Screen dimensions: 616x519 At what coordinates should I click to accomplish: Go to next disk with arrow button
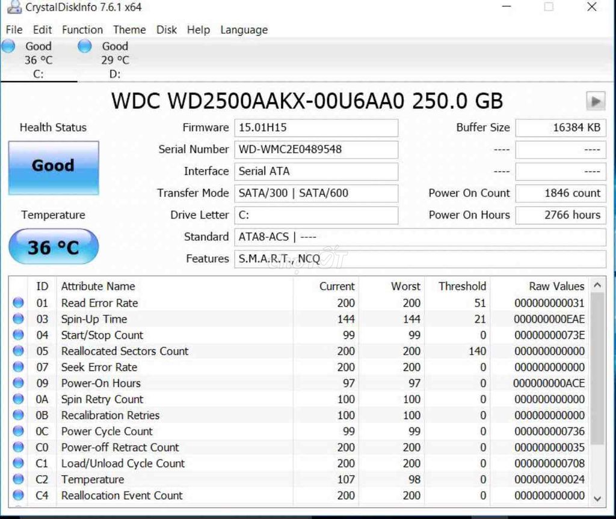pos(596,101)
